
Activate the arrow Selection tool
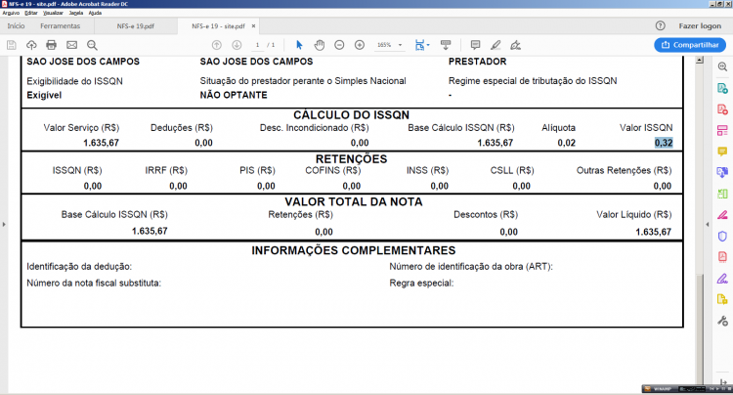tap(299, 45)
